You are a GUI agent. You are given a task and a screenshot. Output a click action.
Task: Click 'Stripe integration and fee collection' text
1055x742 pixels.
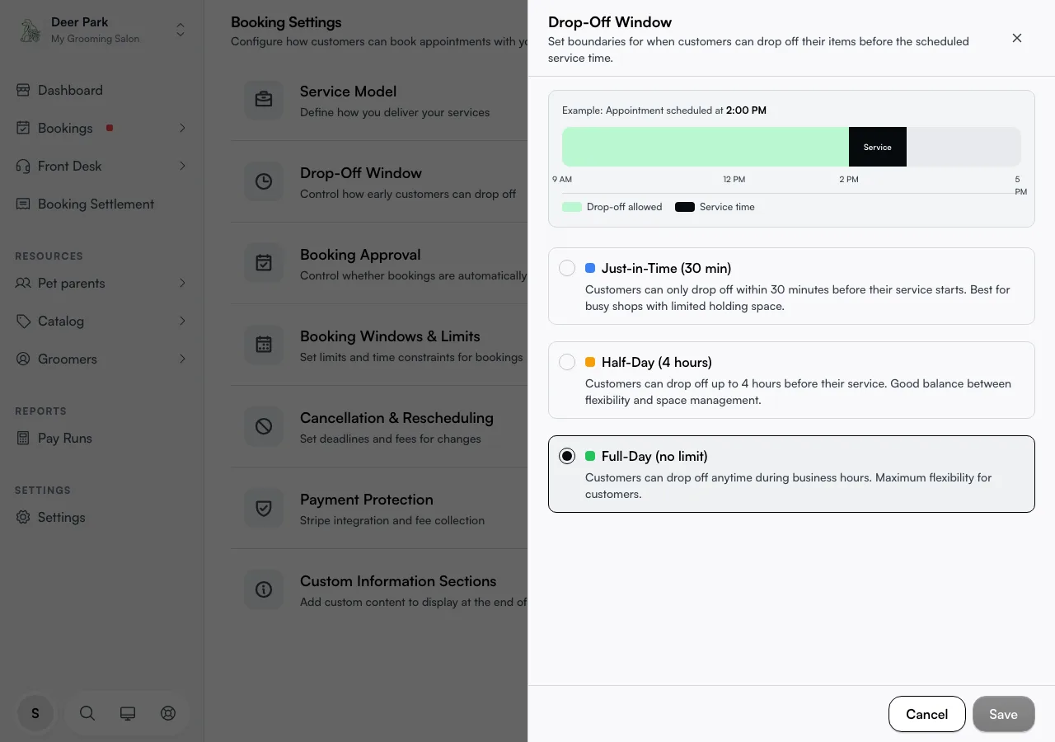[392, 520]
